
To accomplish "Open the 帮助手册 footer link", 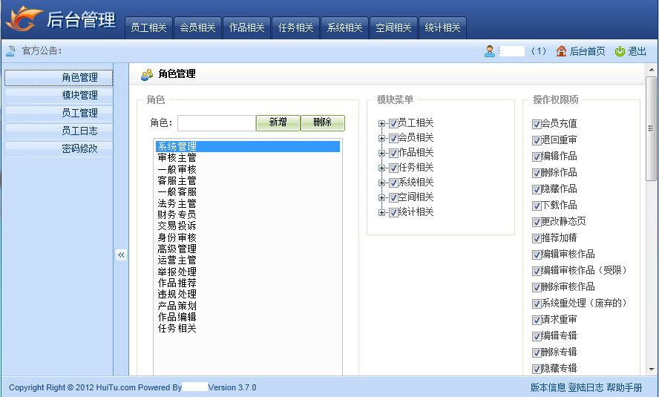I will pos(624,387).
